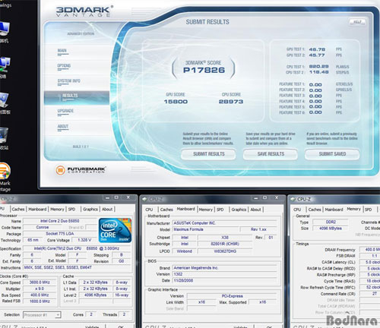Click the Rated FSB value 1600.0 MHz
This screenshot has height=328, width=380.
point(40,301)
